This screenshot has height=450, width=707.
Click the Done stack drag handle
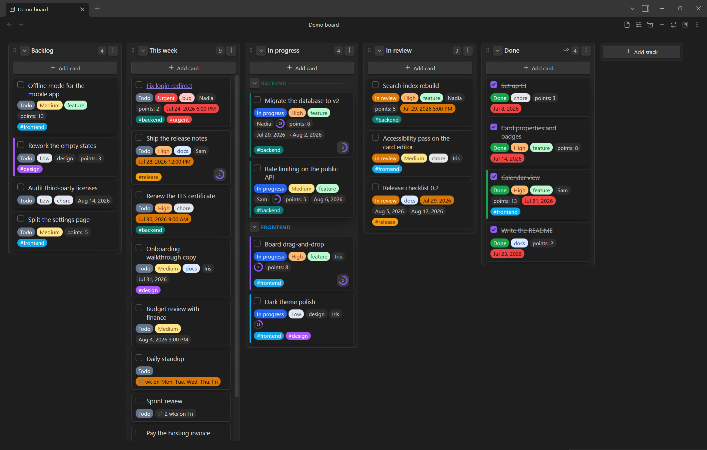click(488, 50)
